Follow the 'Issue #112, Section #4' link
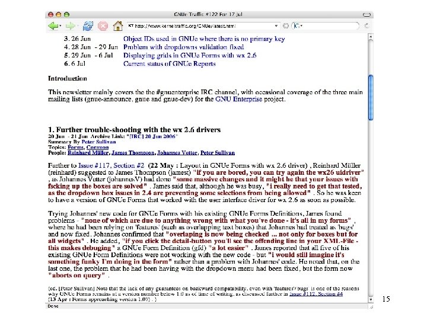Viewport: 427px width, 320px height. [316, 294]
